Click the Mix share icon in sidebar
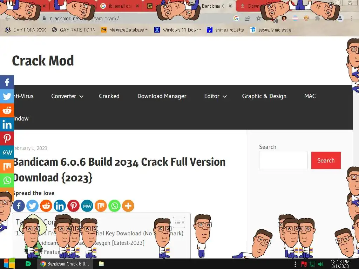Viewport: 359px width, 269px height. [7, 166]
